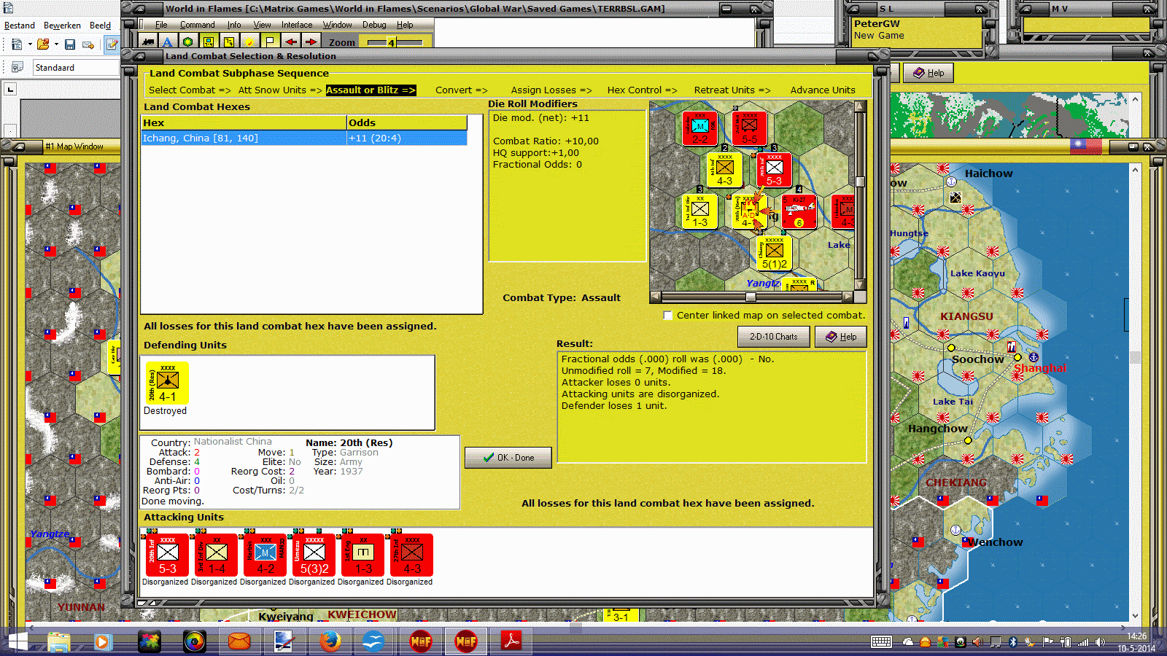Click the save diskette icon in the background app
Screen dimensions: 1167x656
[70, 45]
